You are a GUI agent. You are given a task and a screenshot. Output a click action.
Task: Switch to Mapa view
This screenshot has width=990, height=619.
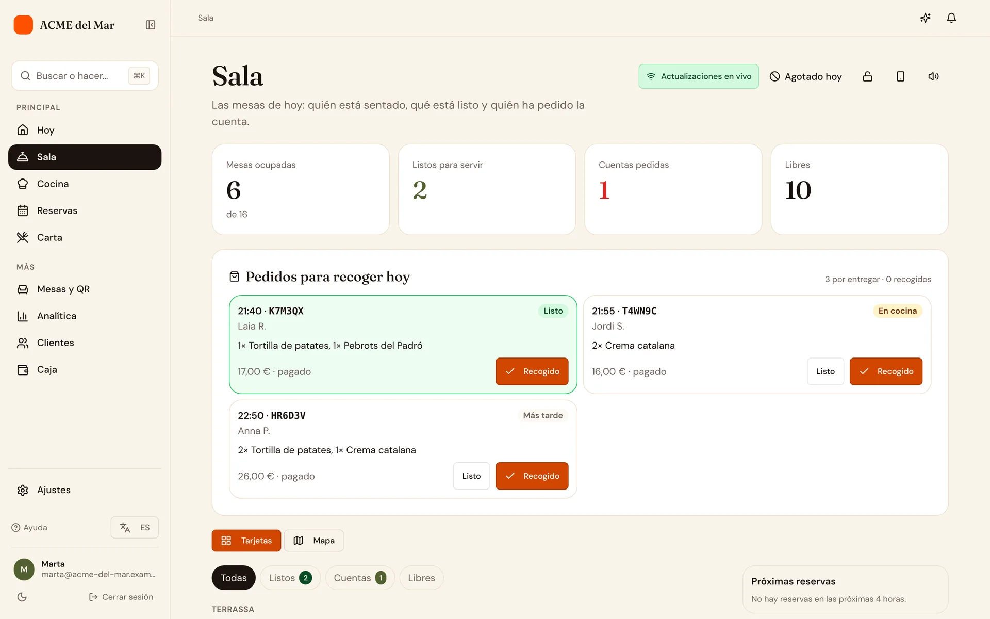click(313, 541)
